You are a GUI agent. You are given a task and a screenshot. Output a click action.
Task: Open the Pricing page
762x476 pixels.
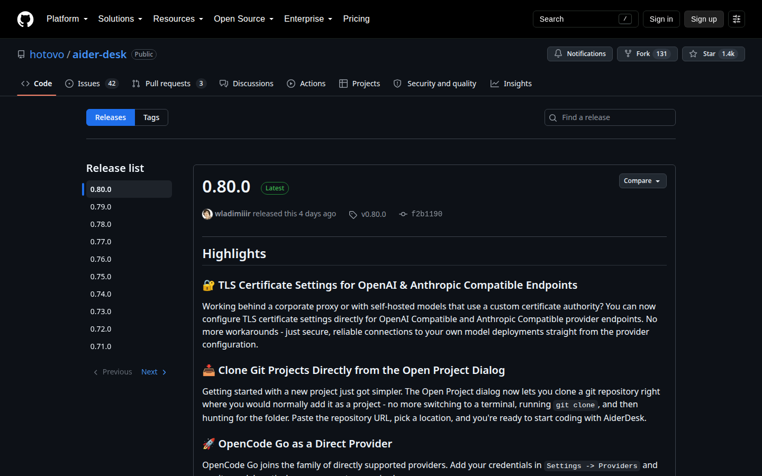(356, 19)
